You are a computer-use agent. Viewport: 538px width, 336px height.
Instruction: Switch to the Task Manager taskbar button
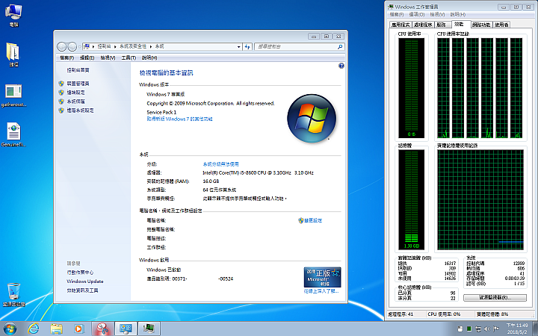click(x=149, y=329)
